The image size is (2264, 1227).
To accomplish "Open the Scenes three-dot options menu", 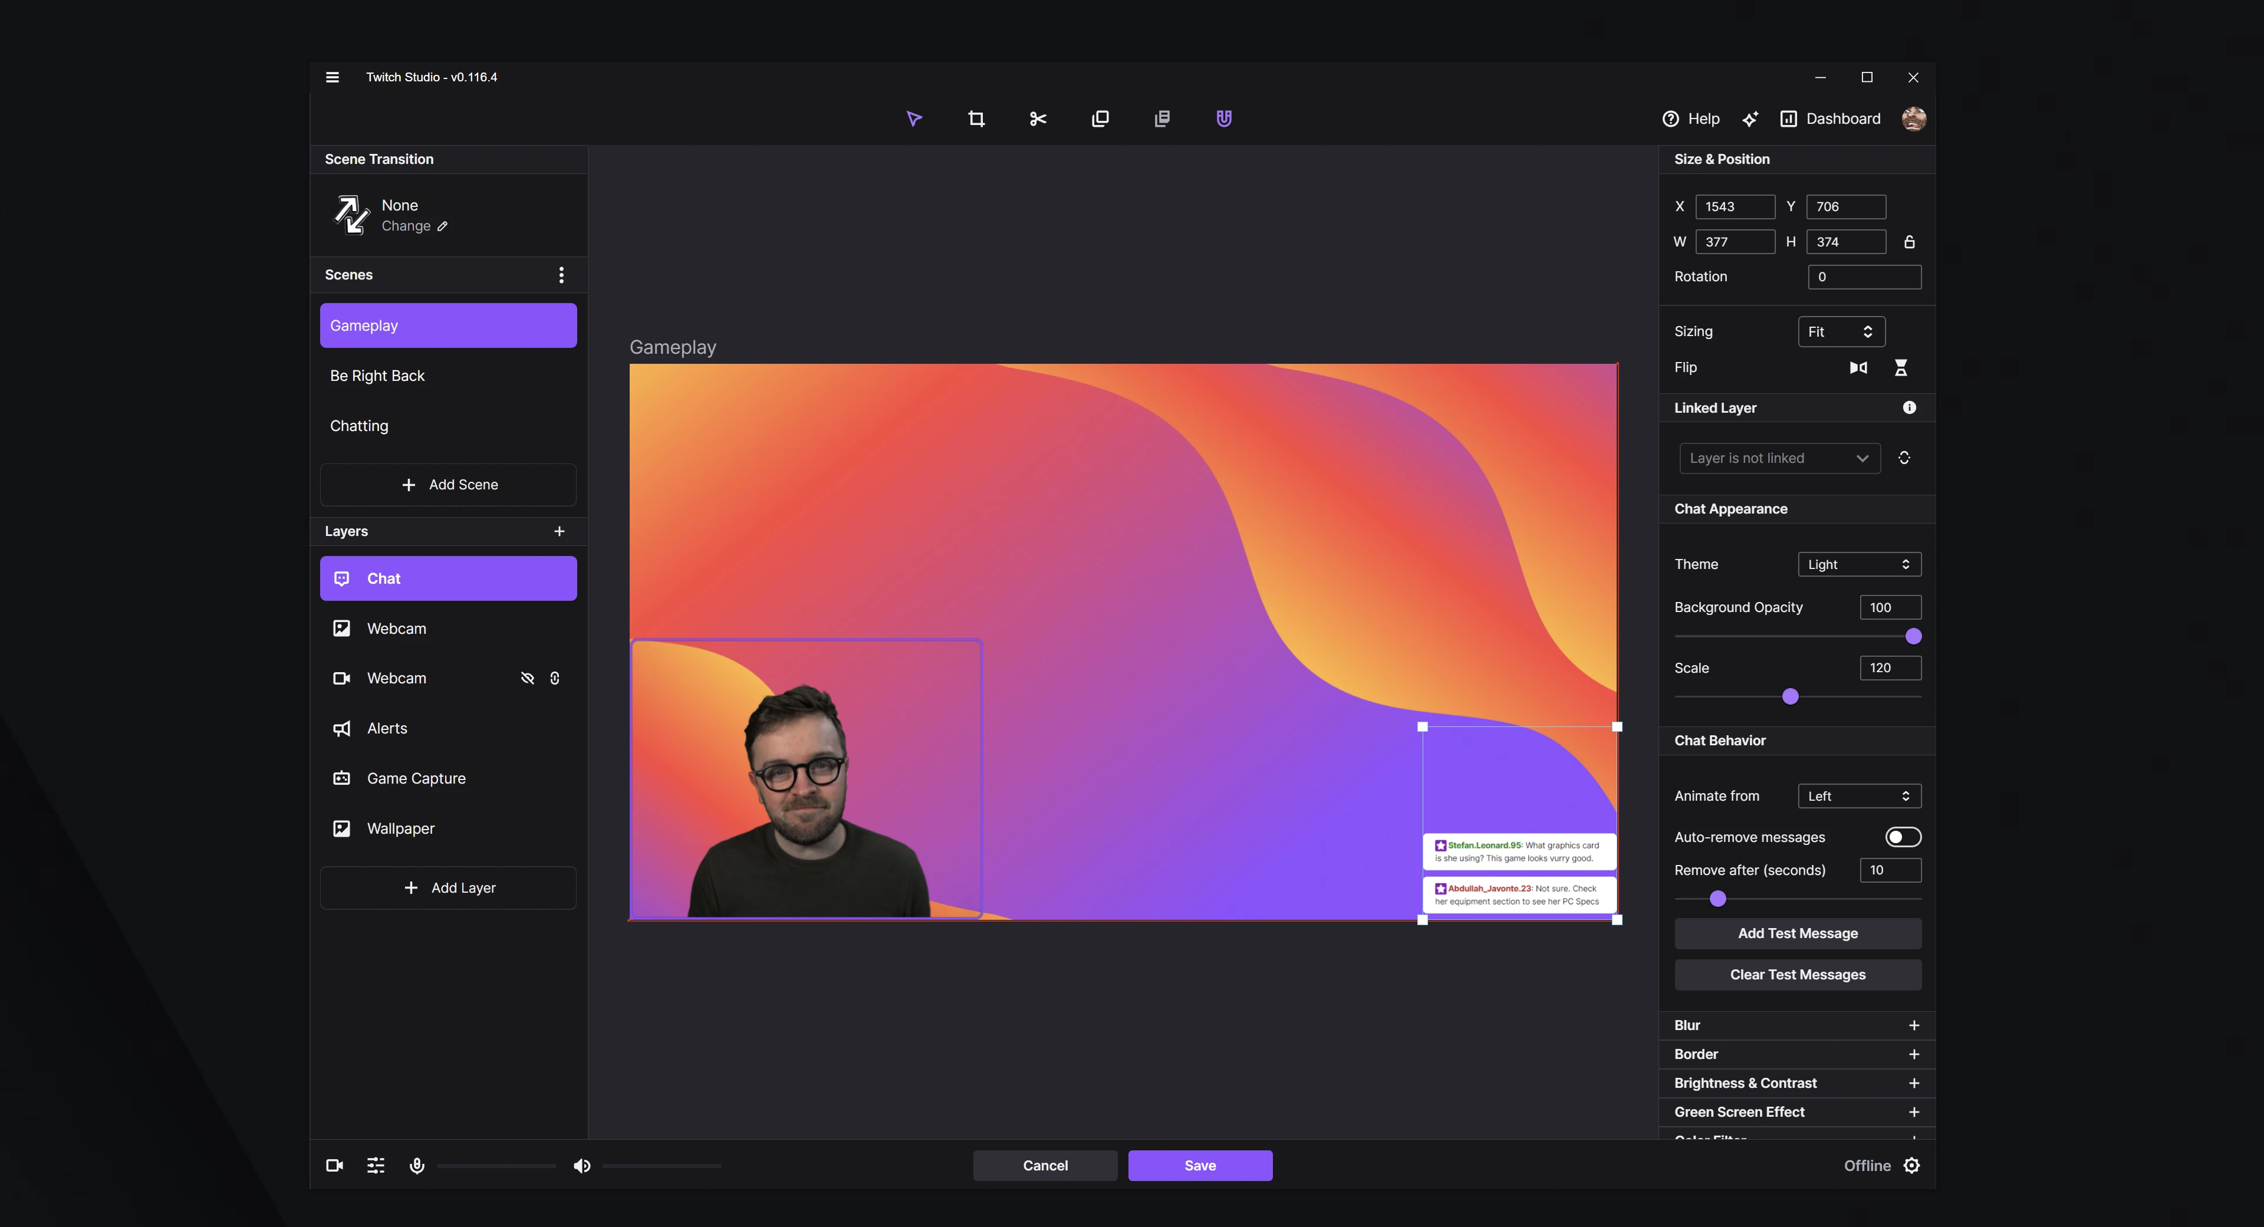I will [x=561, y=275].
